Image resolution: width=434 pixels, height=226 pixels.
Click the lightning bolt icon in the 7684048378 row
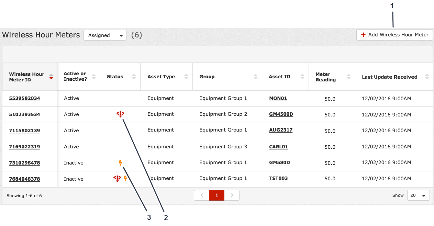point(125,179)
